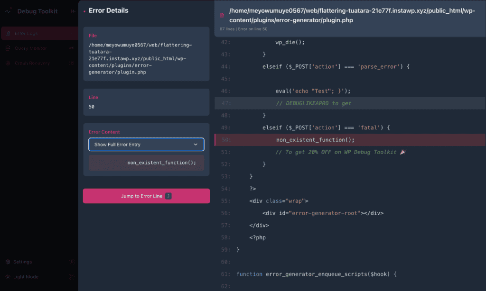Click the error_generator_enqueue_scripts function line 61
This screenshot has width=486, height=291.
point(317,274)
